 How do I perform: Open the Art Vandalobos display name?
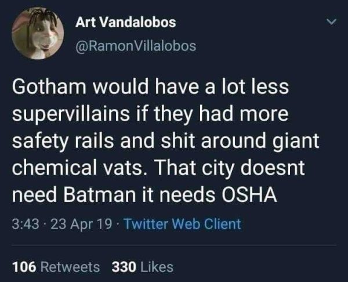[126, 23]
